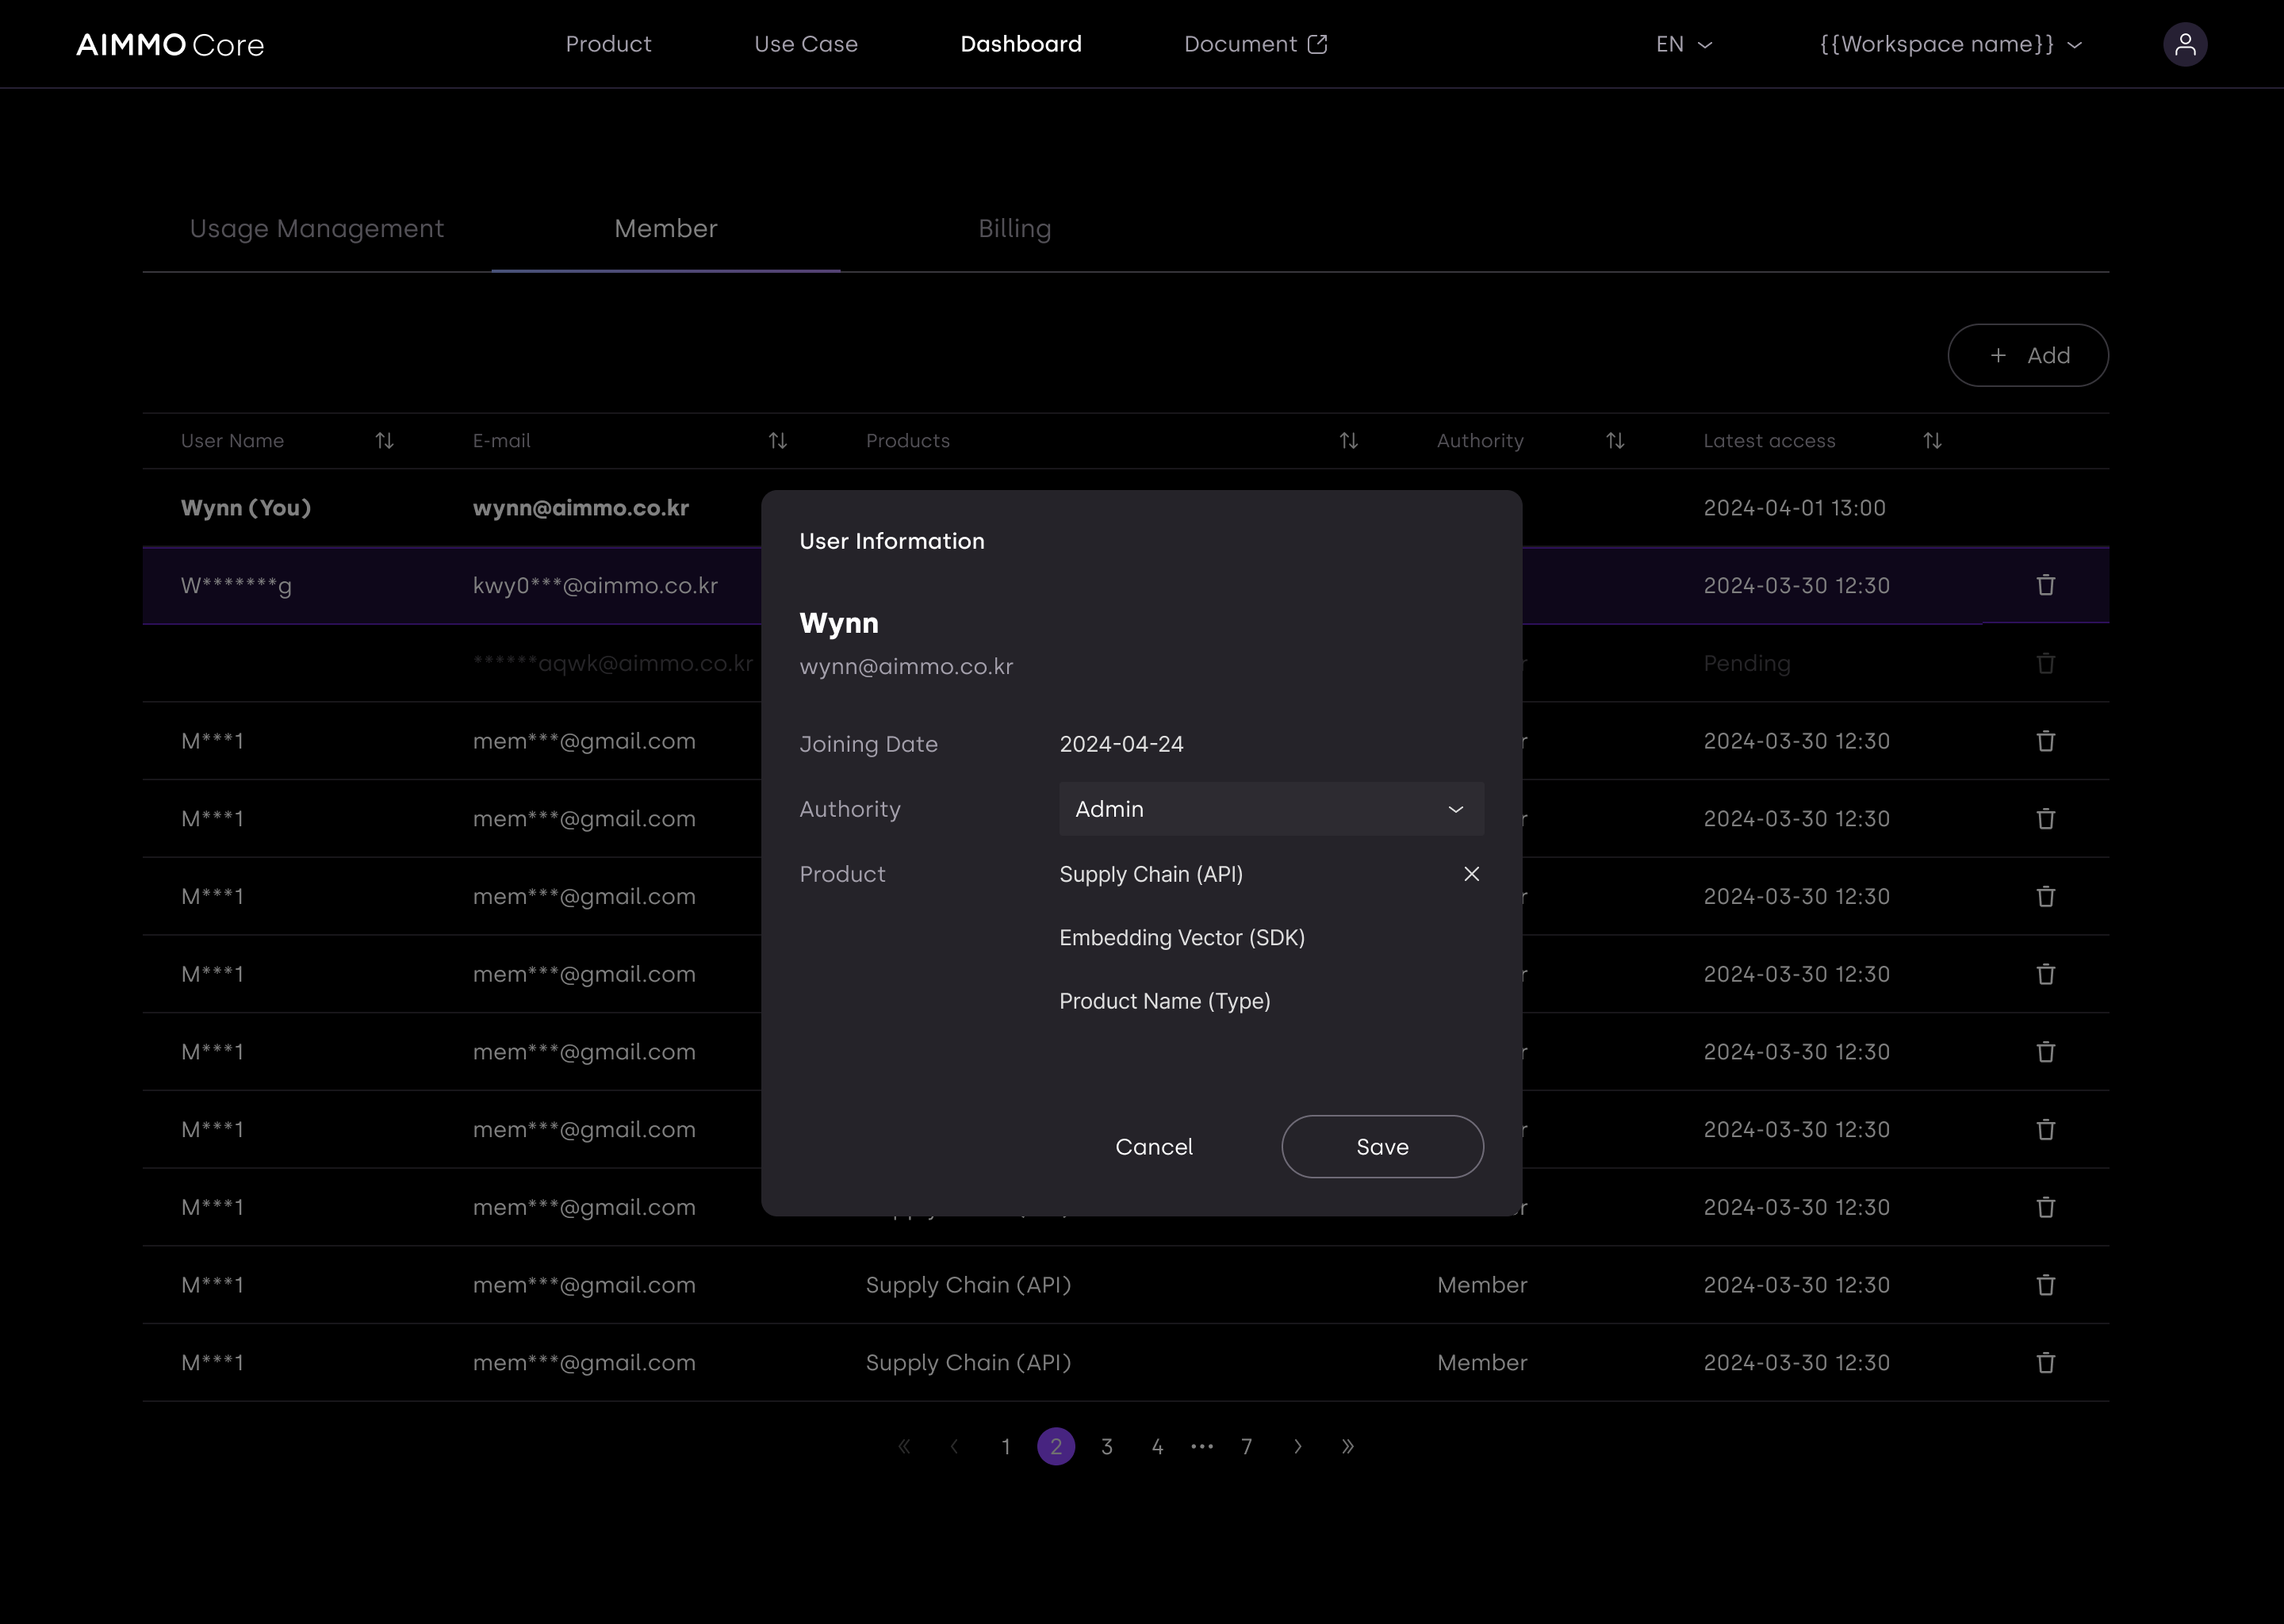The height and width of the screenshot is (1624, 2284).
Task: Click delete trash icon for W*******g row
Action: tap(2045, 585)
